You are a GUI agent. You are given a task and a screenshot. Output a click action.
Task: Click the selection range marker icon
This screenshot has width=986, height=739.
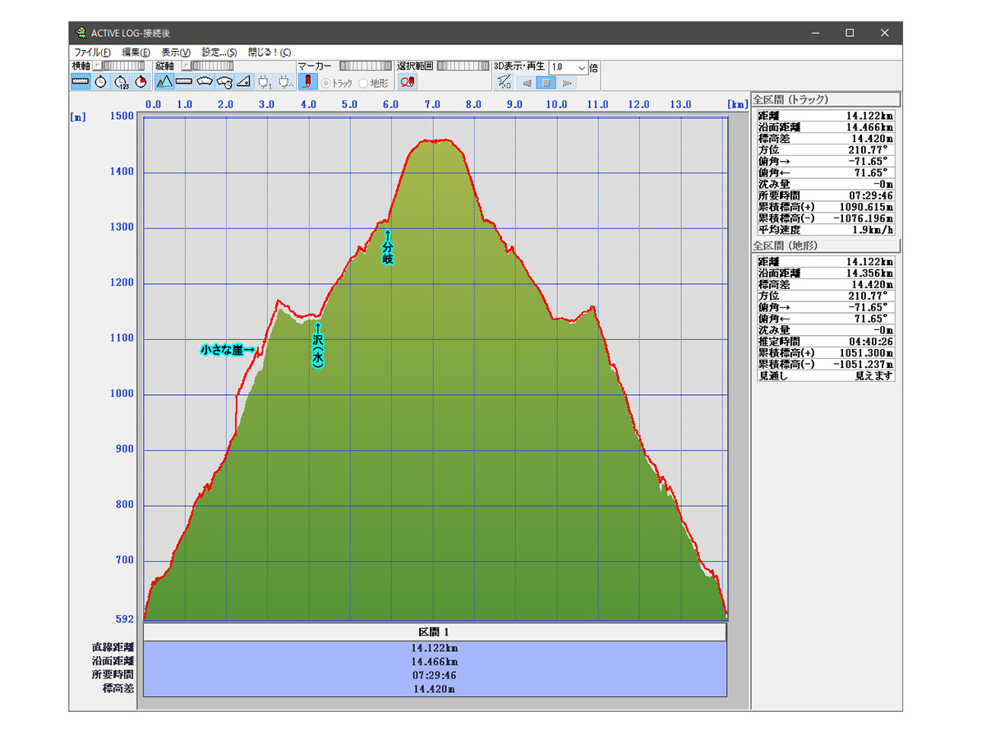[408, 82]
